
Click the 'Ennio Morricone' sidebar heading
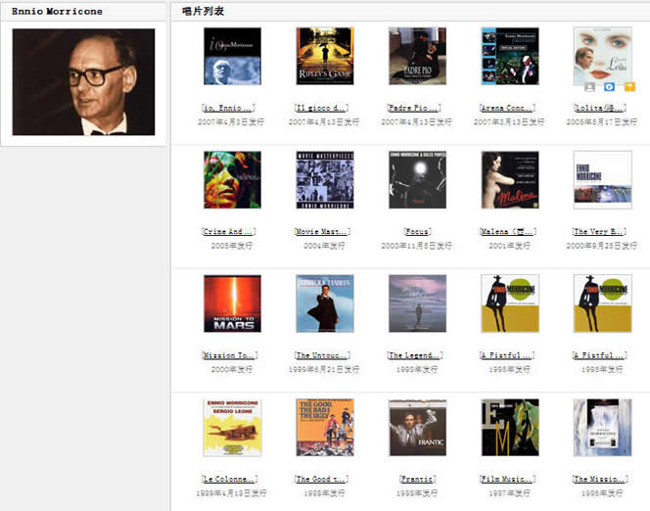tap(57, 11)
